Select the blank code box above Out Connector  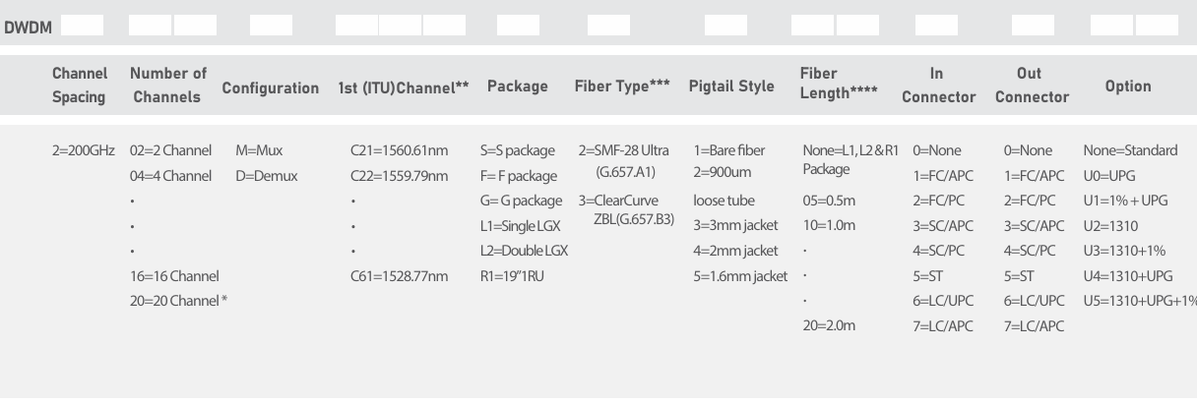coord(1033,26)
